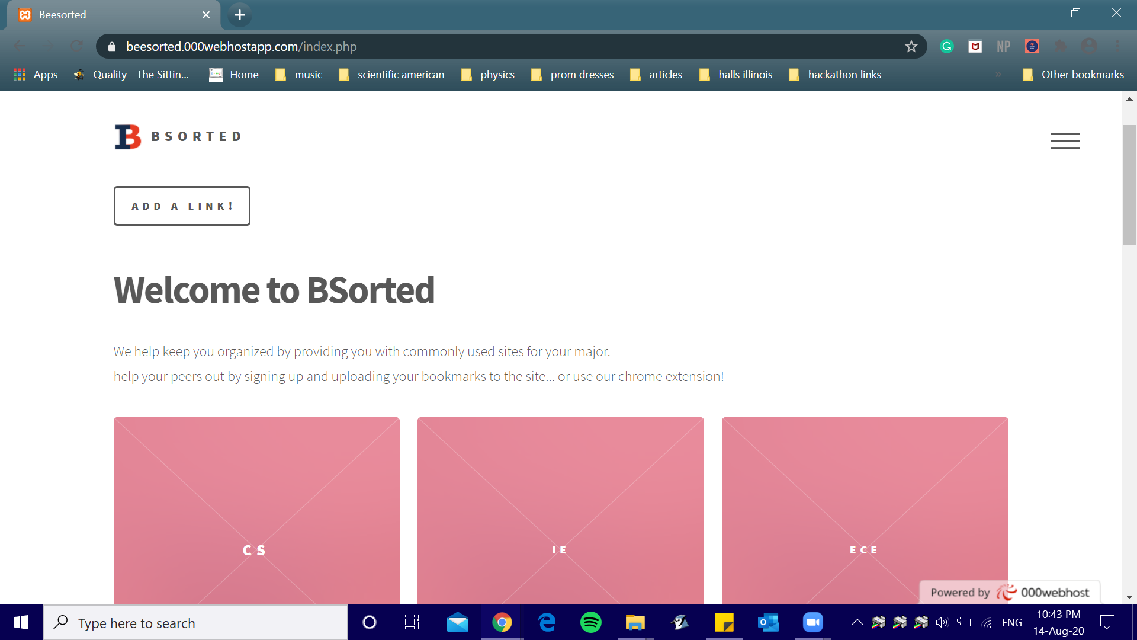Screen dimensions: 1137x640
Task: Open the Extensions puzzle icon
Action: pyautogui.click(x=1060, y=46)
